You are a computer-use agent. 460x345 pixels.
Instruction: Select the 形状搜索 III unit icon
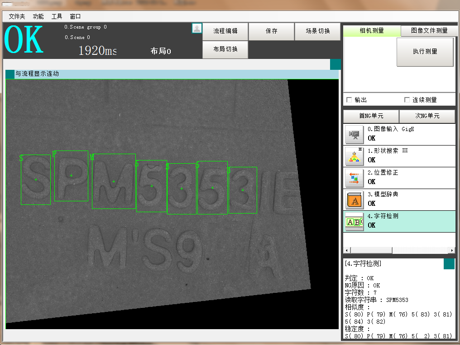tap(355, 156)
